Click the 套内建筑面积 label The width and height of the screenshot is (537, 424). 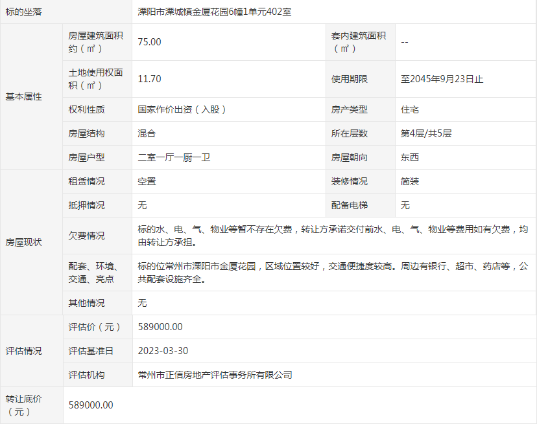point(359,42)
